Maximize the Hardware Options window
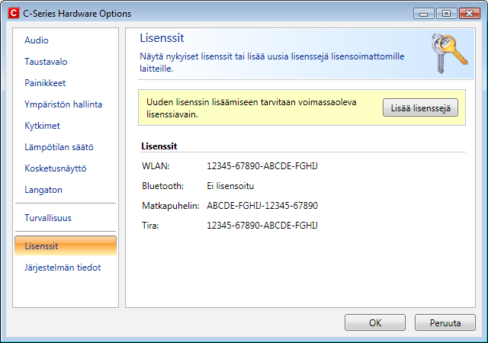Viewport: 488px width, 343px height. pos(446,14)
